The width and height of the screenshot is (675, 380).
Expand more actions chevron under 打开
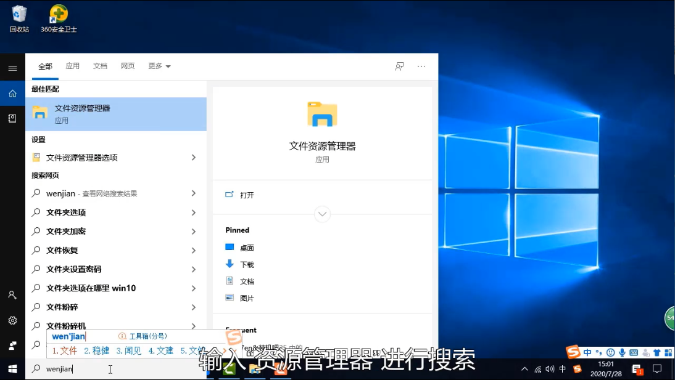tap(322, 214)
